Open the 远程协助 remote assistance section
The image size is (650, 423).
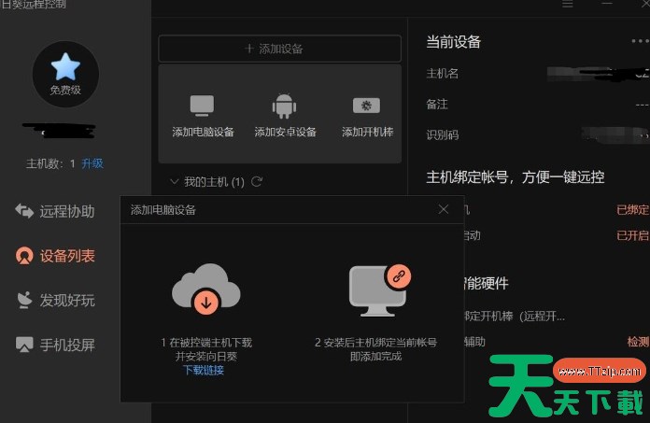click(67, 211)
